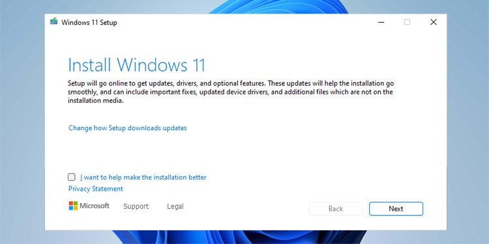Viewport: 489px width, 244px height.
Task: Click the Next button
Action: click(x=396, y=209)
